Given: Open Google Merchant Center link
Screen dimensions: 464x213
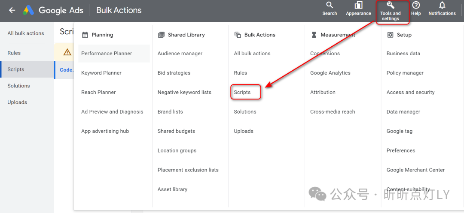Looking at the screenshot, I should coord(415,170).
